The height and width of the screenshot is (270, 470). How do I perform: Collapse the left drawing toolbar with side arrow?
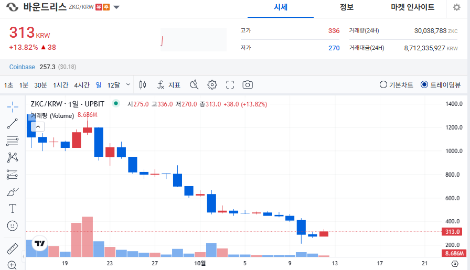coord(24,256)
